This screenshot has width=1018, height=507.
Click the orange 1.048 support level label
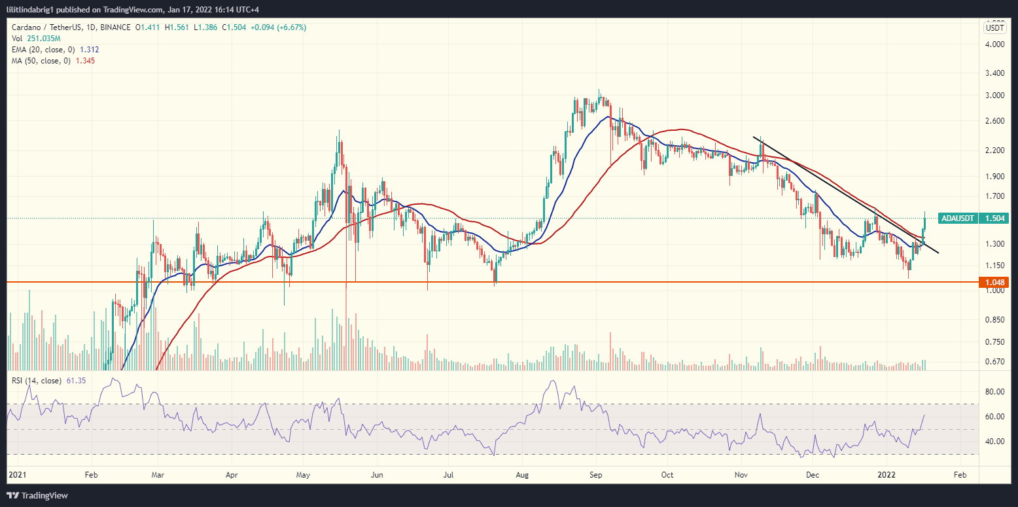[x=995, y=281]
